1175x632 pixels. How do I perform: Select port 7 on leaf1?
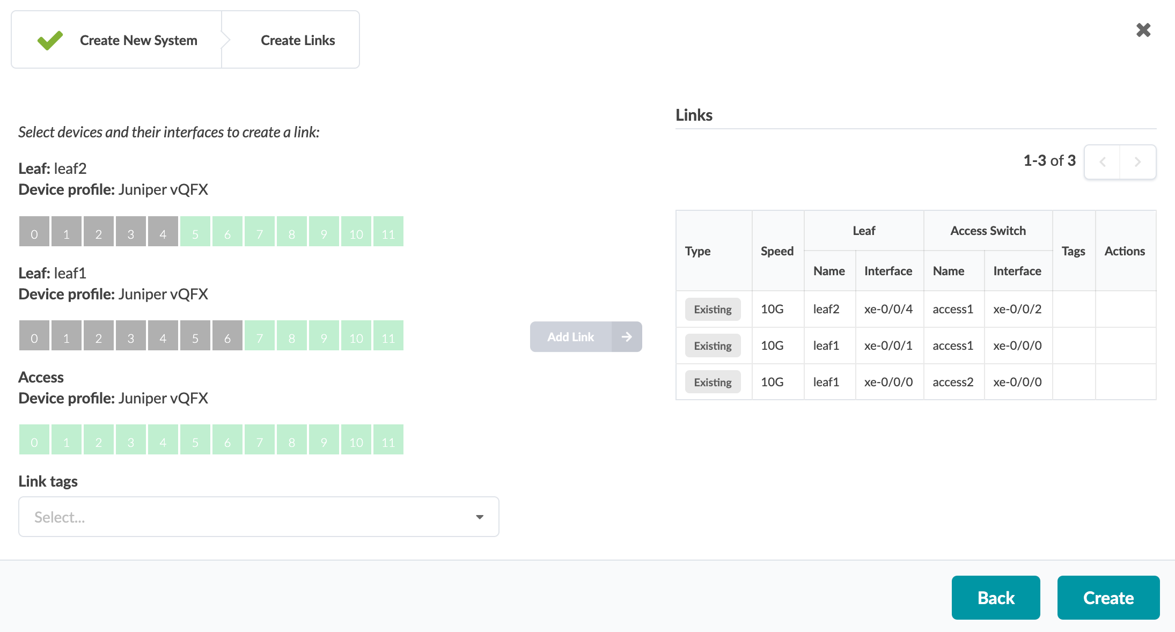[x=260, y=336]
